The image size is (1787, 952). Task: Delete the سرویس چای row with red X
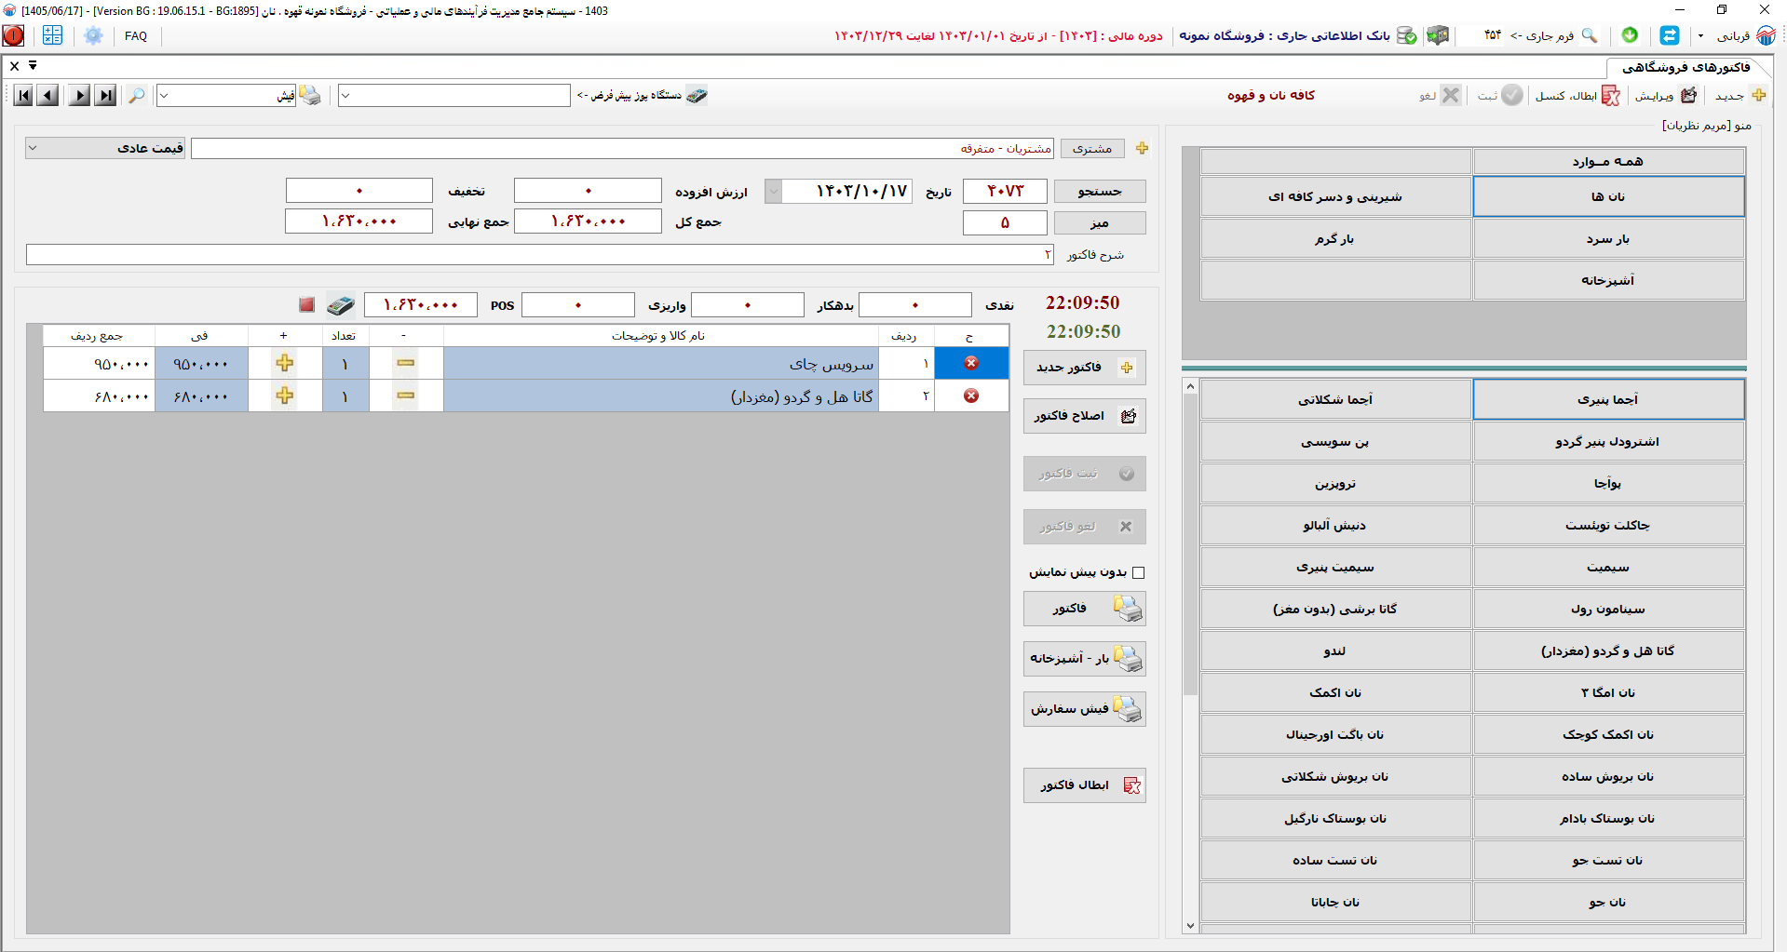[971, 363]
